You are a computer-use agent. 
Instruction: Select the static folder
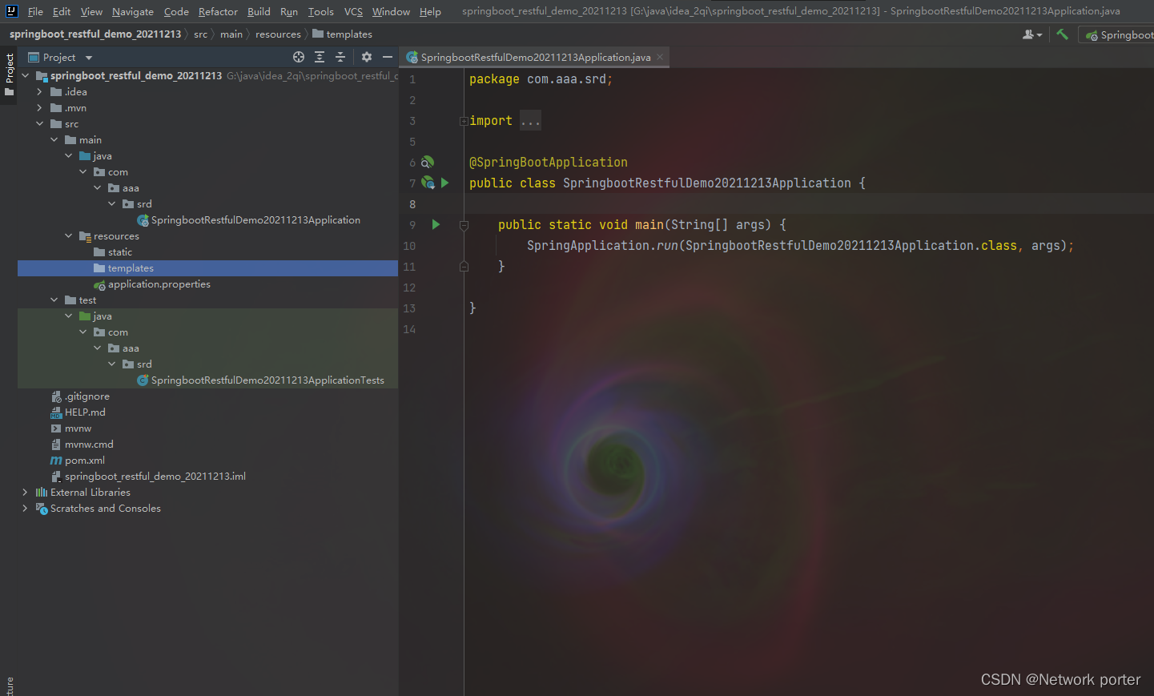113,251
